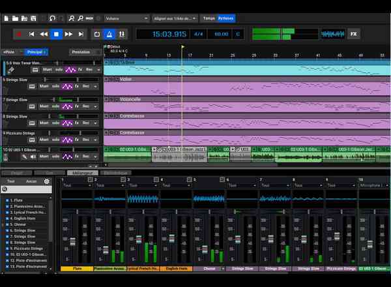
Task: Adjust the Flute channel volume fader in mixer
Action: (x=72, y=241)
